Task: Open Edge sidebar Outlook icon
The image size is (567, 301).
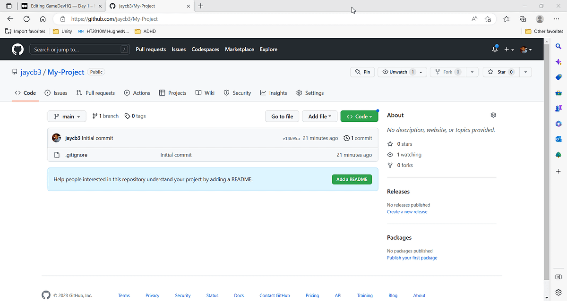Action: pos(558,139)
